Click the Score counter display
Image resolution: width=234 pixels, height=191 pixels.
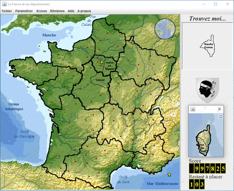pos(207,168)
